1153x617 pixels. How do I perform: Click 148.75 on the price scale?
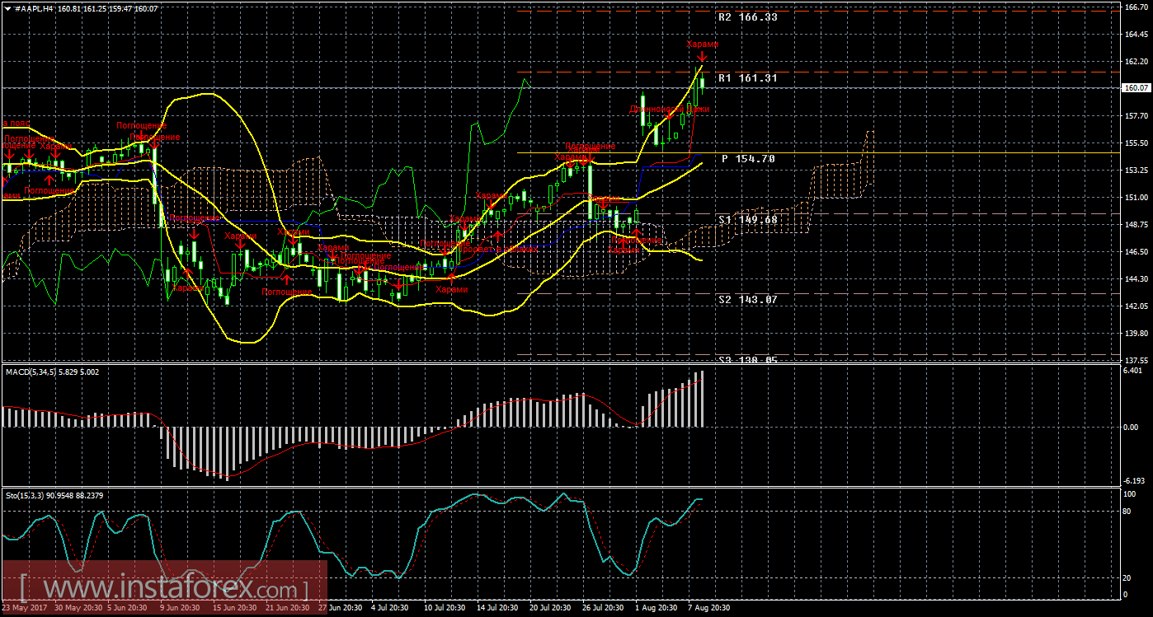coord(1137,225)
